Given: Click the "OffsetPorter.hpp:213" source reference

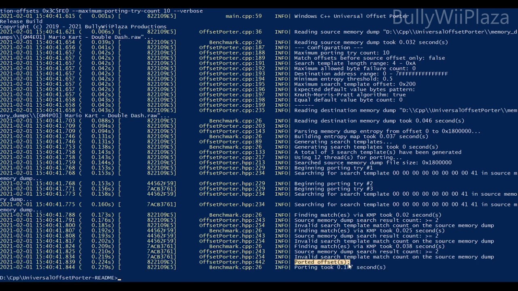Looking at the screenshot, I should point(232,163).
